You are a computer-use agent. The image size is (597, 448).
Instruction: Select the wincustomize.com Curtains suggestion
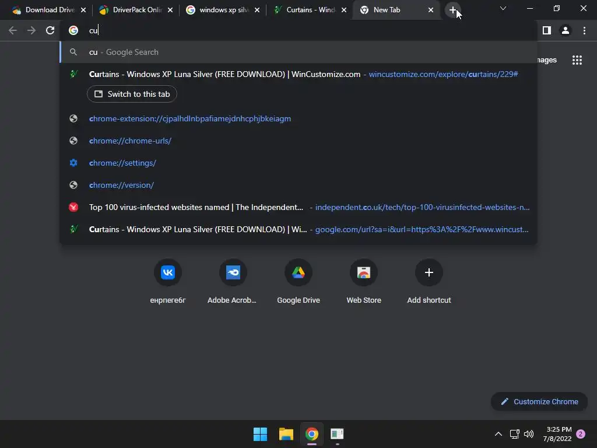298,74
